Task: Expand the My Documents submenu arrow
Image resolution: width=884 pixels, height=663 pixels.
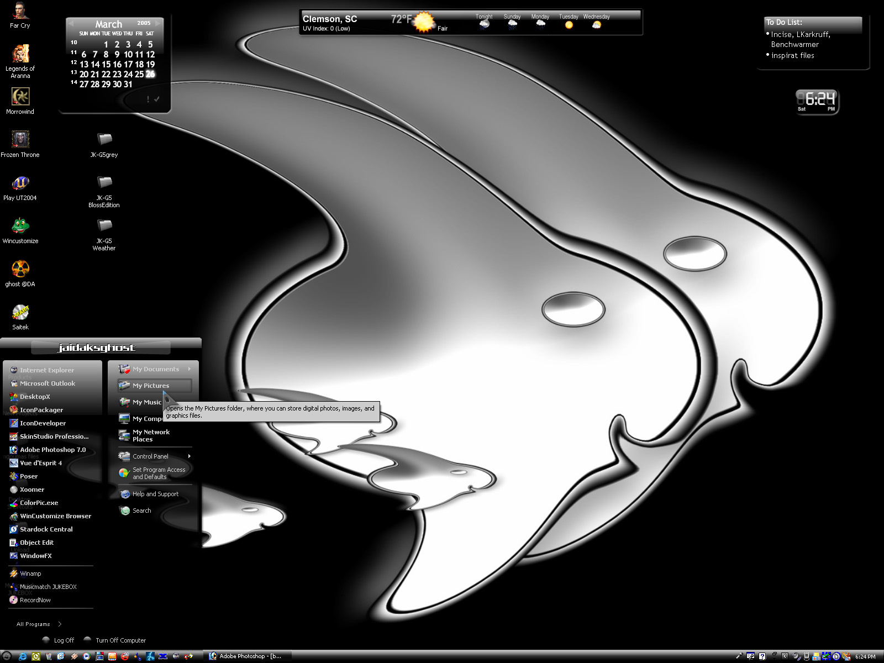Action: click(189, 369)
